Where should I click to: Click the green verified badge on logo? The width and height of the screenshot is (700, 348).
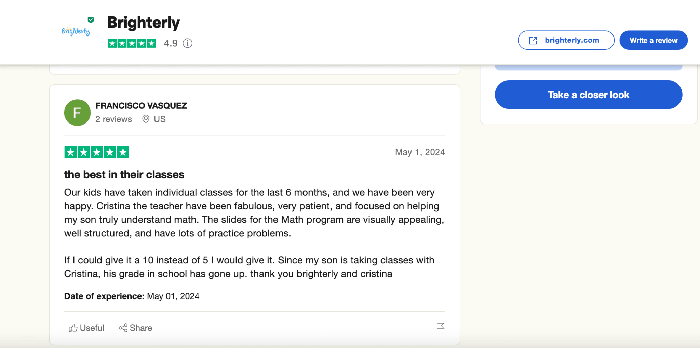[91, 20]
